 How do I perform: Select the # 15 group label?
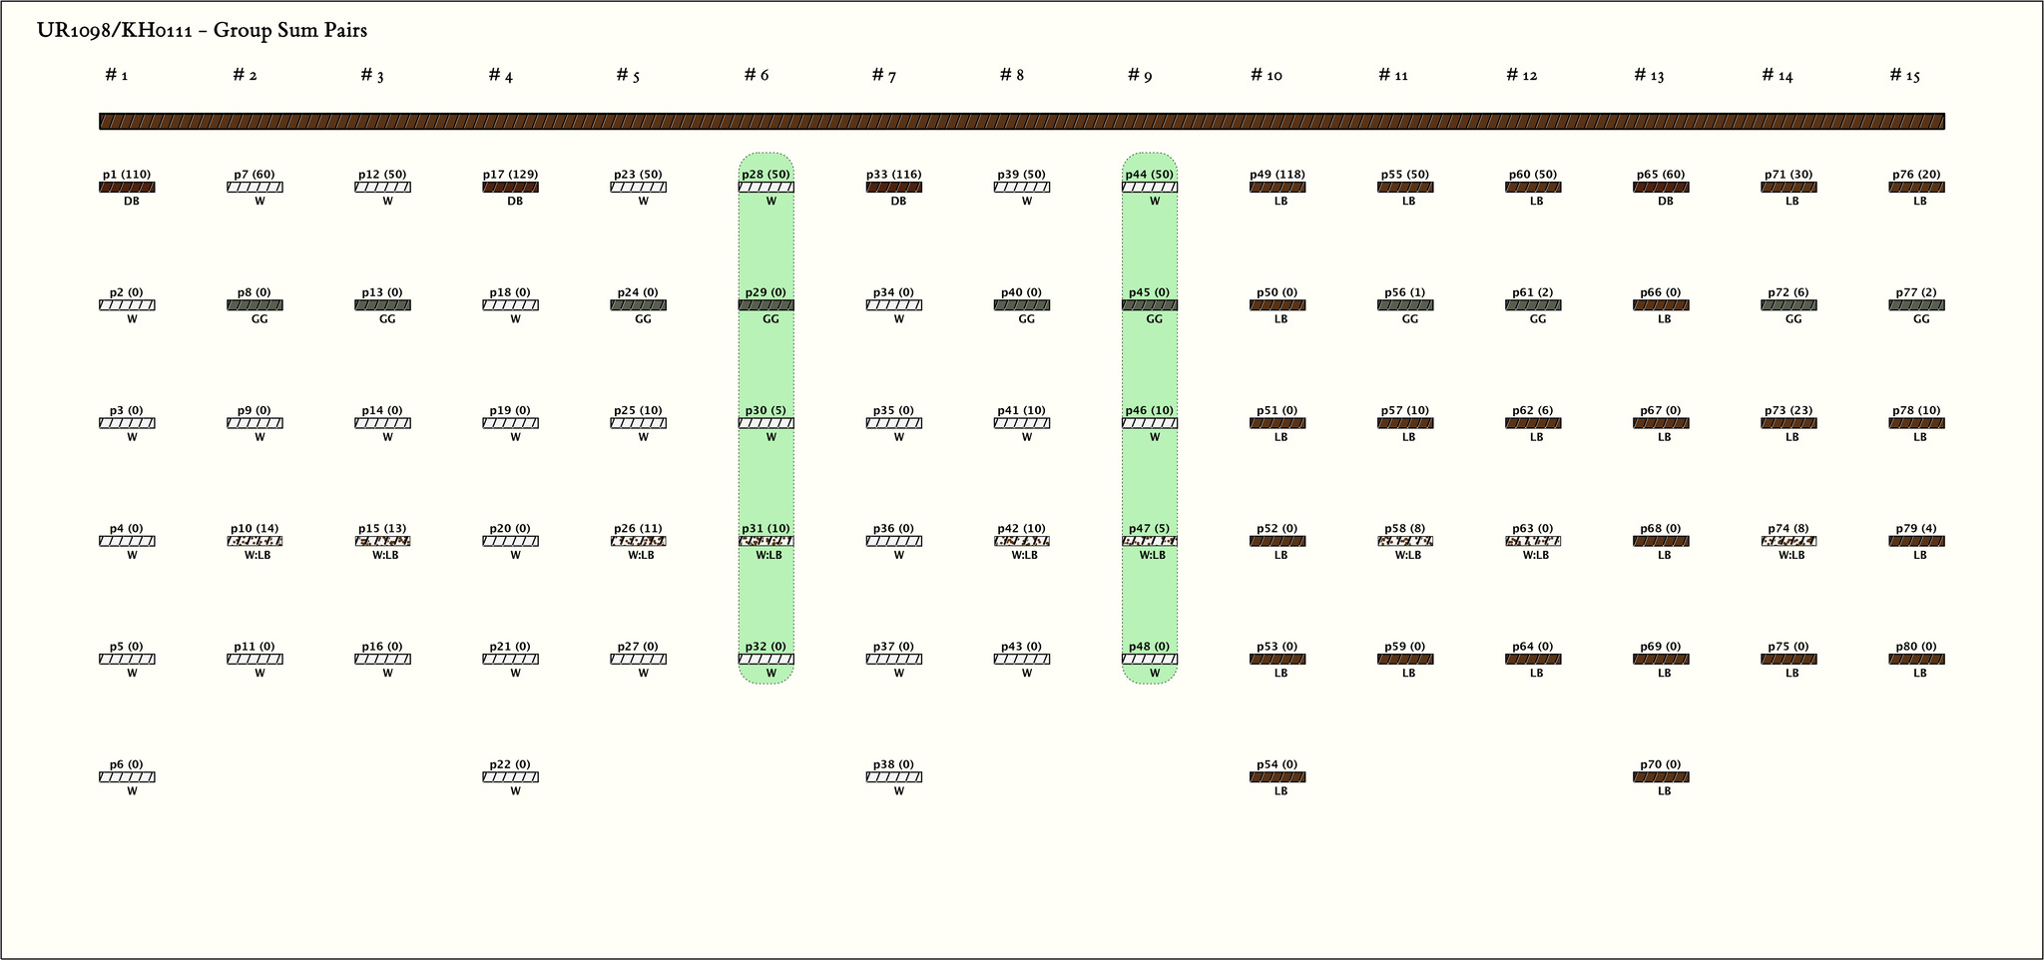[x=1904, y=76]
